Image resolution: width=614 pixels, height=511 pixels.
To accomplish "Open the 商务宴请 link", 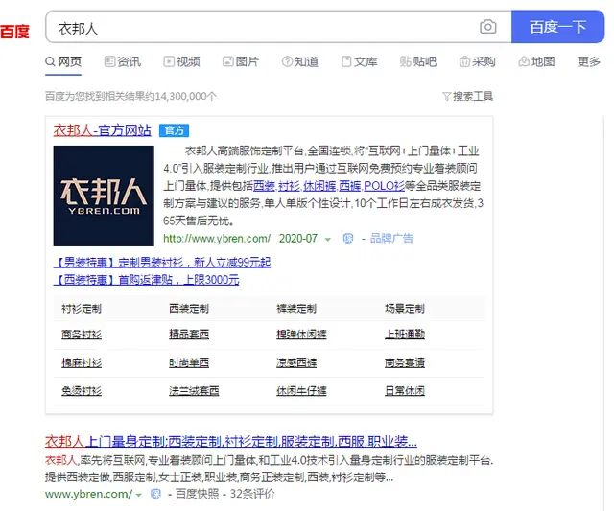I will (405, 362).
